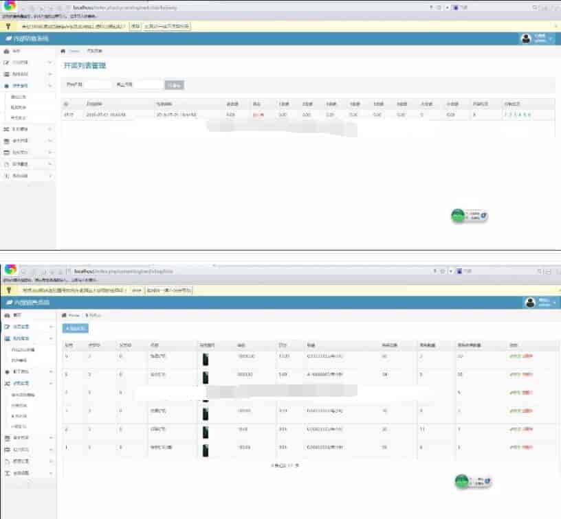Image resolution: width=561 pixels, height=519 pixels.
Task: Click the gray search button beside the date fields
Action: click(174, 85)
